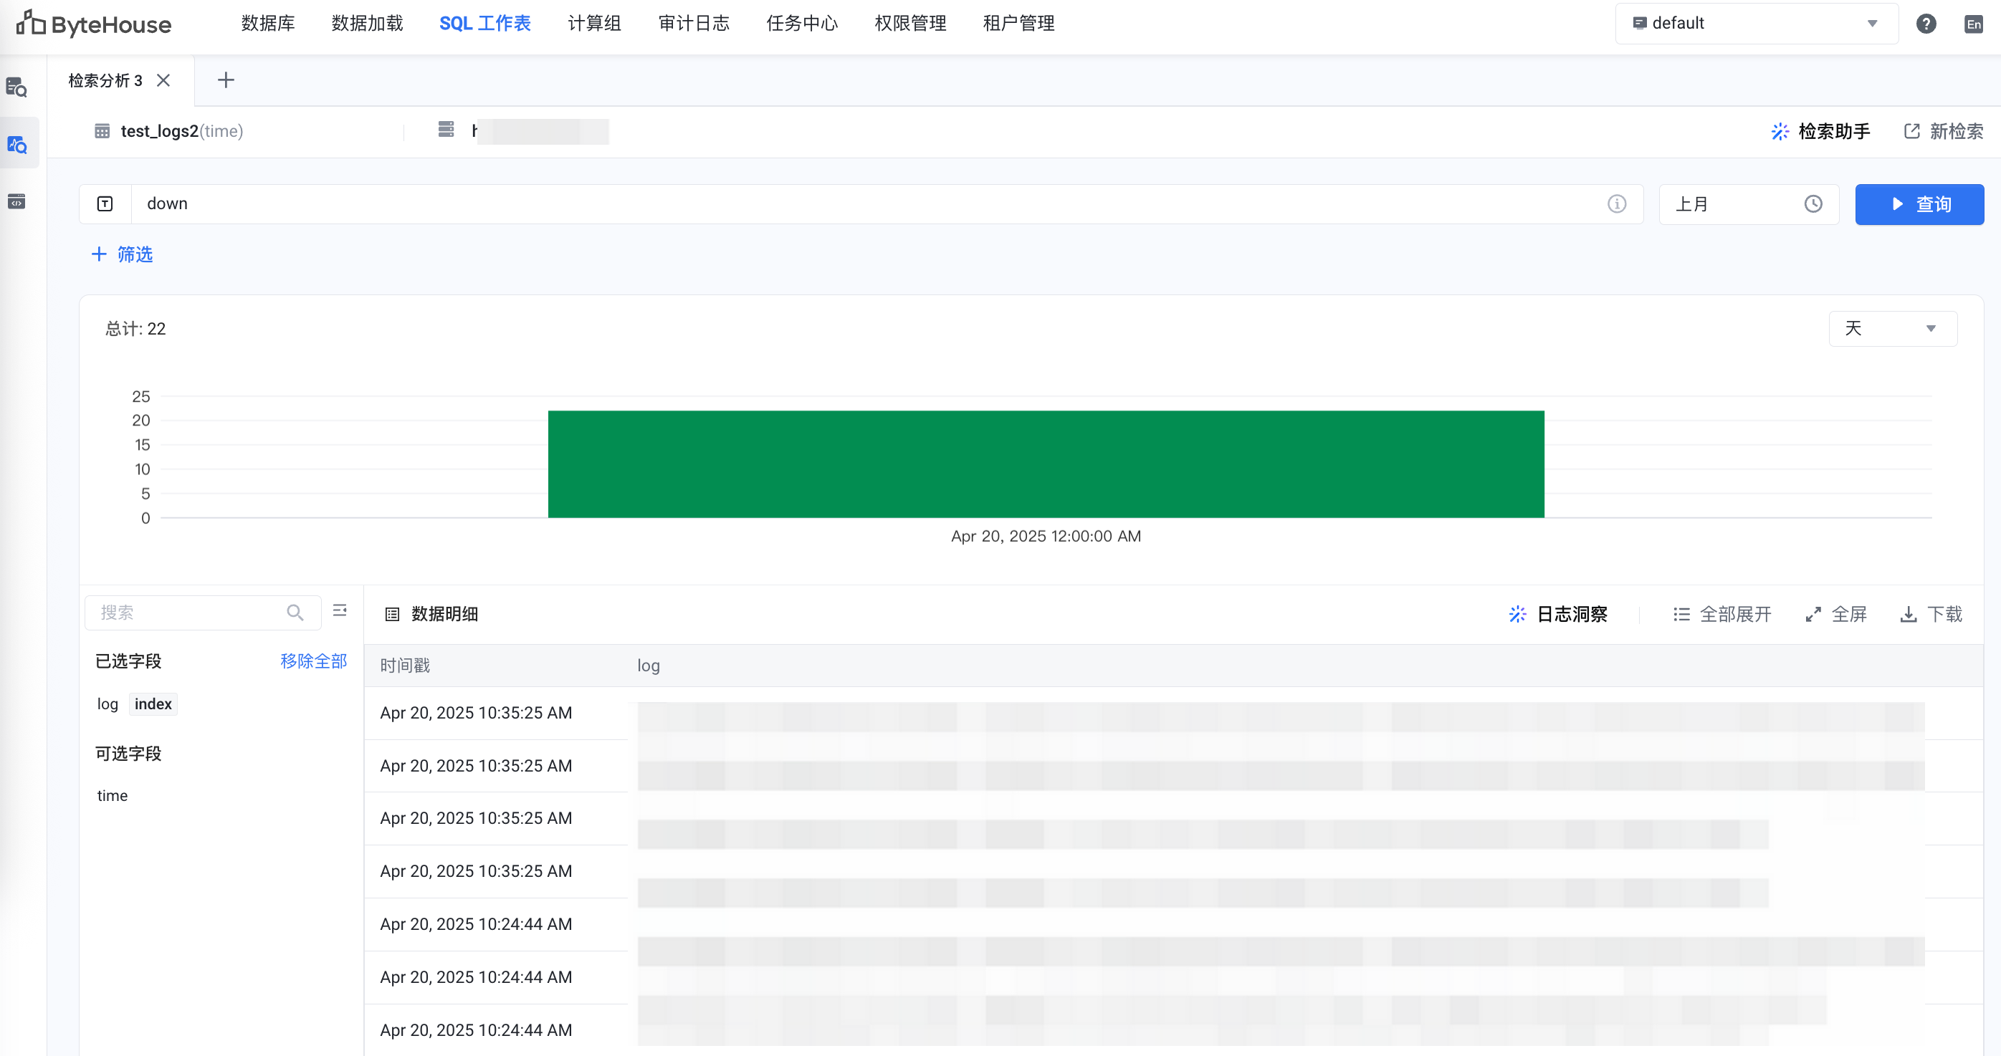The width and height of the screenshot is (2001, 1056).
Task: Click the chart label Apr 20, 2025 12:00:00 AM
Action: pos(1046,536)
